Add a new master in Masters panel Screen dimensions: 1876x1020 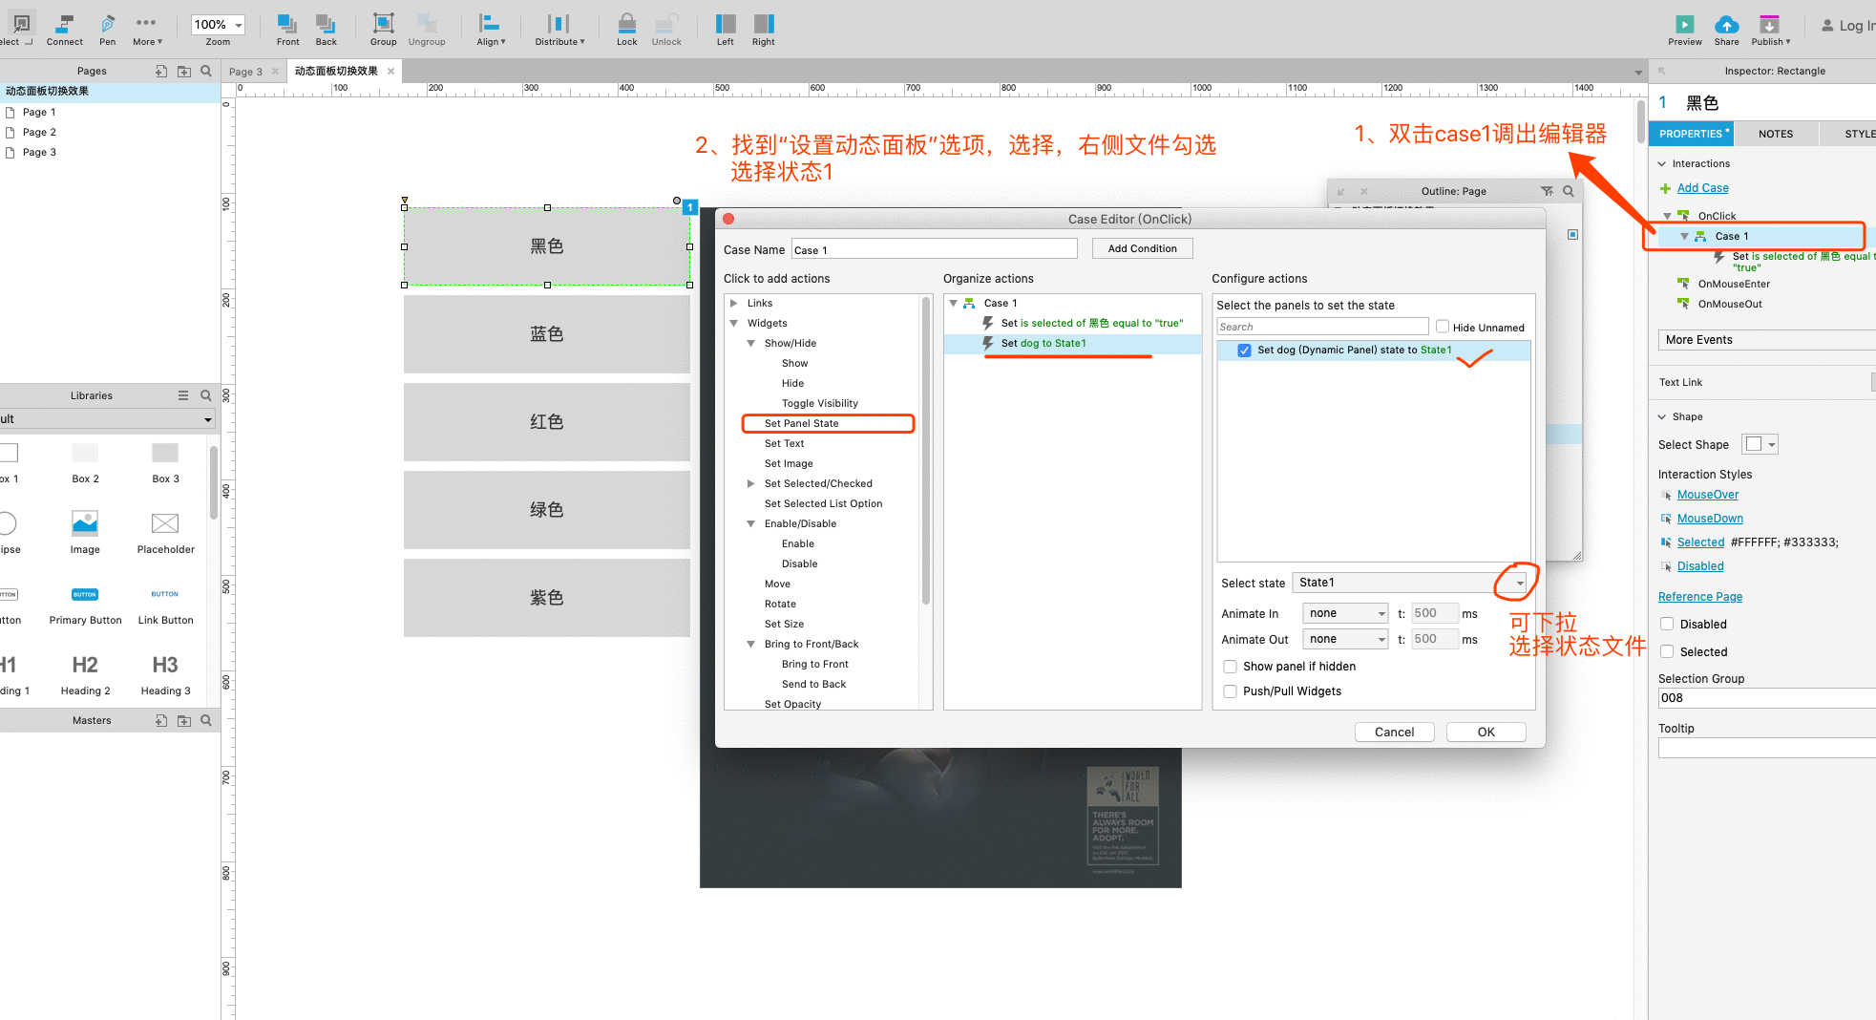161,720
